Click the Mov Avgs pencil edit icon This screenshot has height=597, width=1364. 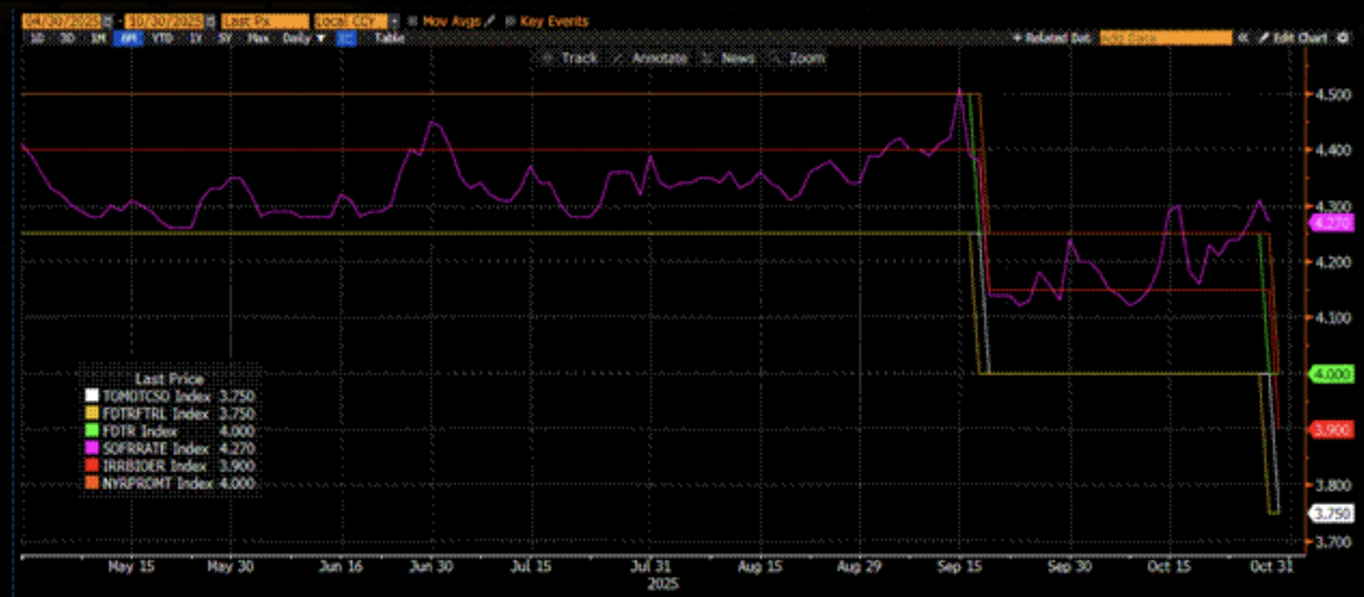pos(490,21)
